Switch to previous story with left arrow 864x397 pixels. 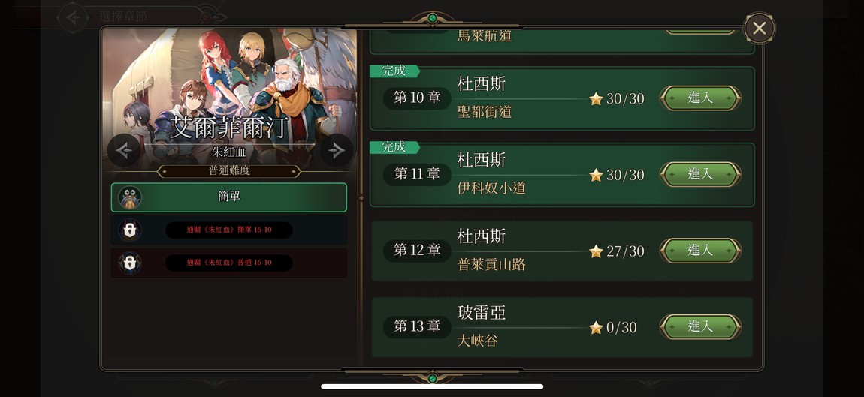124,150
